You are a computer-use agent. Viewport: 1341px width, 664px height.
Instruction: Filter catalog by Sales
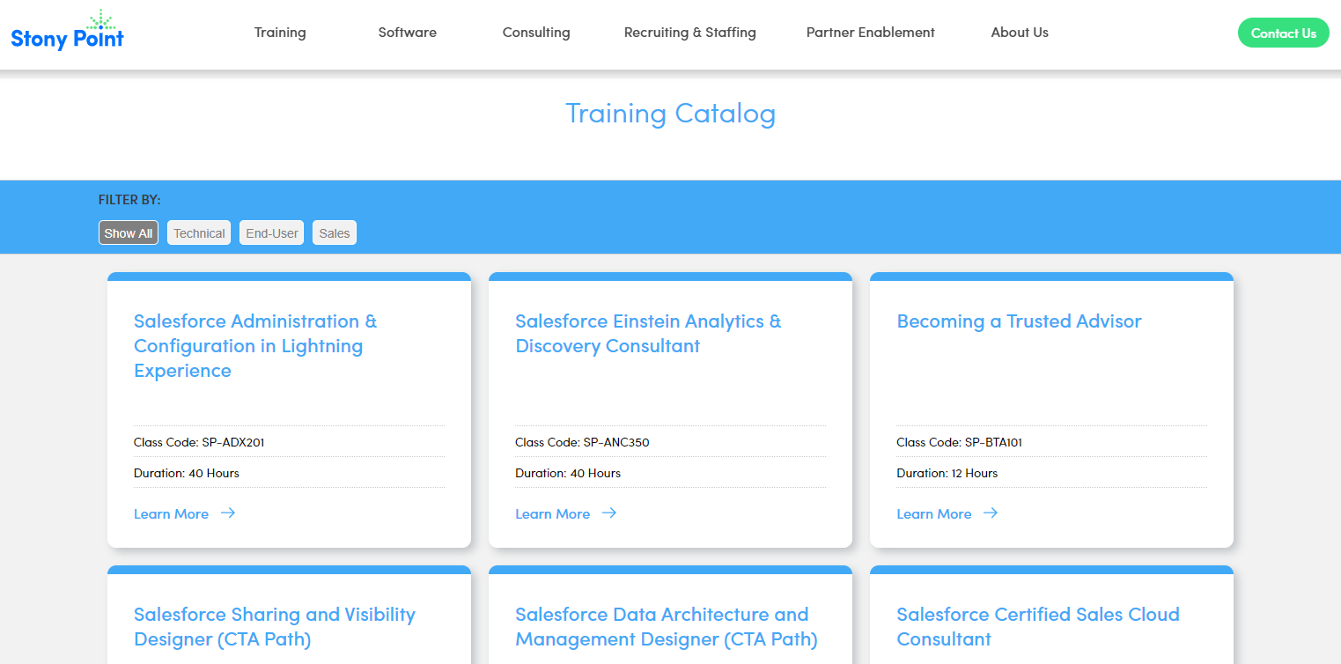335,232
